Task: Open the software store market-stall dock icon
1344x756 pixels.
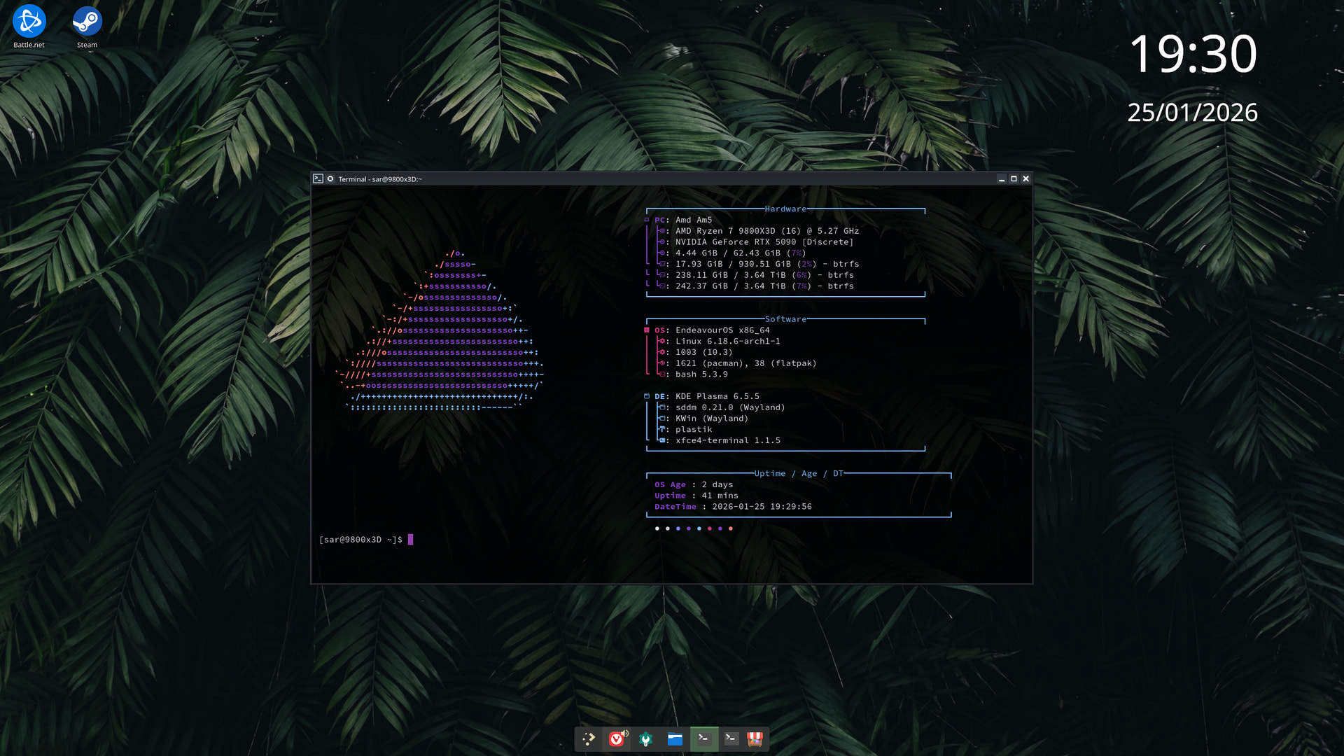Action: point(755,739)
